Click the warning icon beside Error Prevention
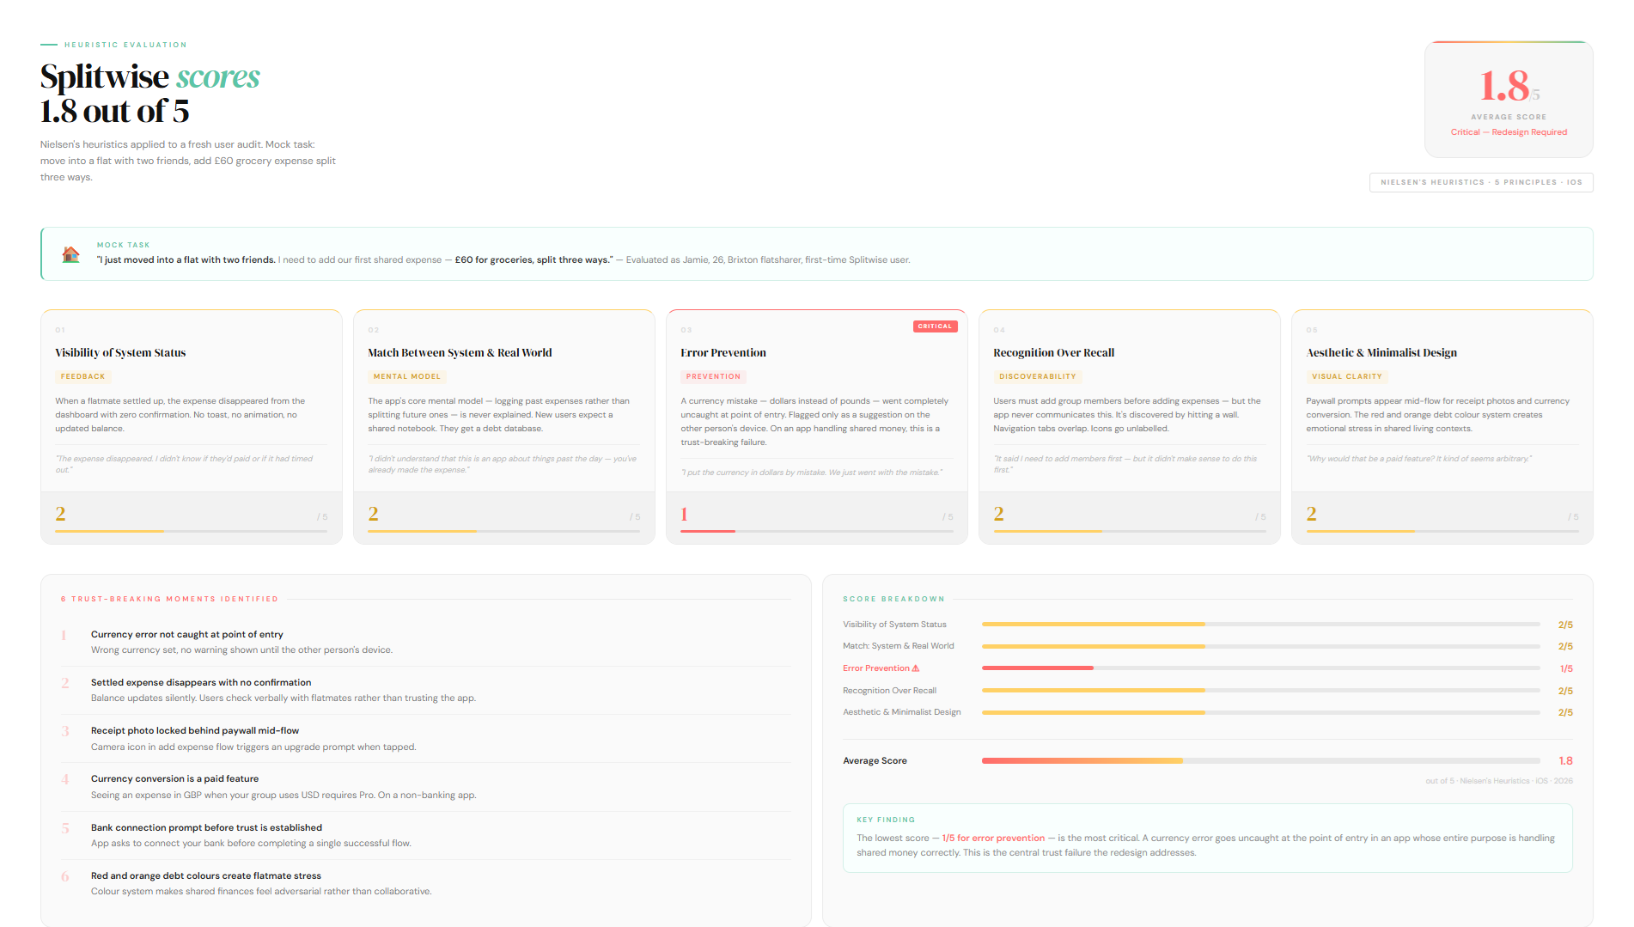Viewport: 1634px width, 927px height. click(916, 668)
